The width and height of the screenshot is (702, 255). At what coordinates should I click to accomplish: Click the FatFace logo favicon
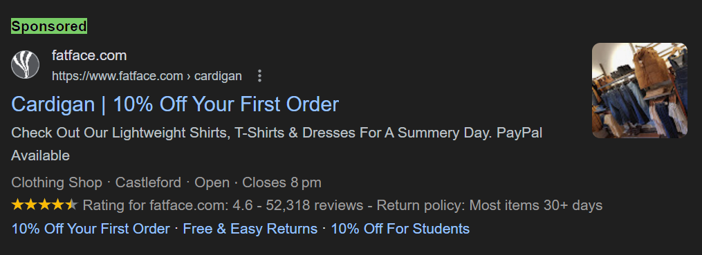click(x=25, y=64)
